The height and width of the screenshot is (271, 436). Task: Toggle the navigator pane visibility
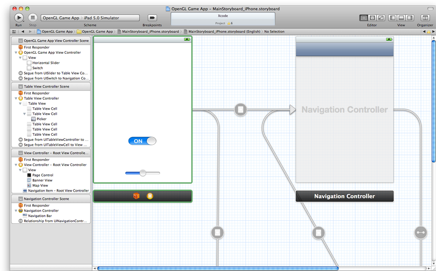[x=393, y=18]
